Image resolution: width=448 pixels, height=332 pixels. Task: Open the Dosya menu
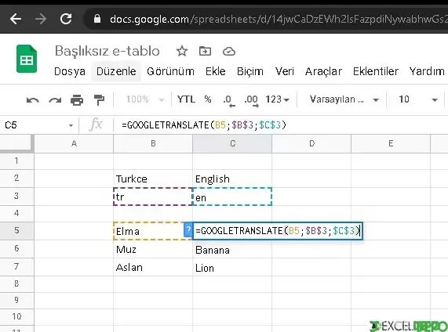[70, 71]
